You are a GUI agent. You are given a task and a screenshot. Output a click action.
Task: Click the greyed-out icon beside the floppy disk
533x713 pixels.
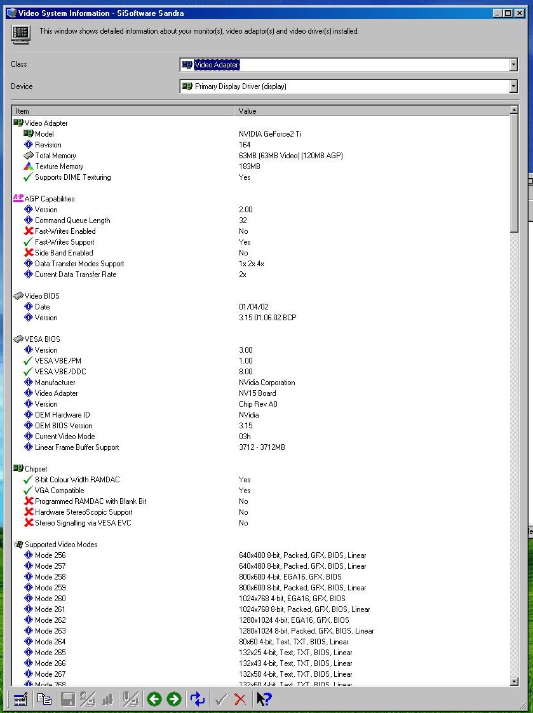88,699
